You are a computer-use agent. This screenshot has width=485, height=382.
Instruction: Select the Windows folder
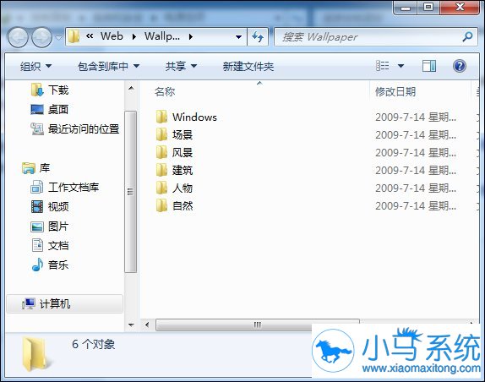(194, 117)
